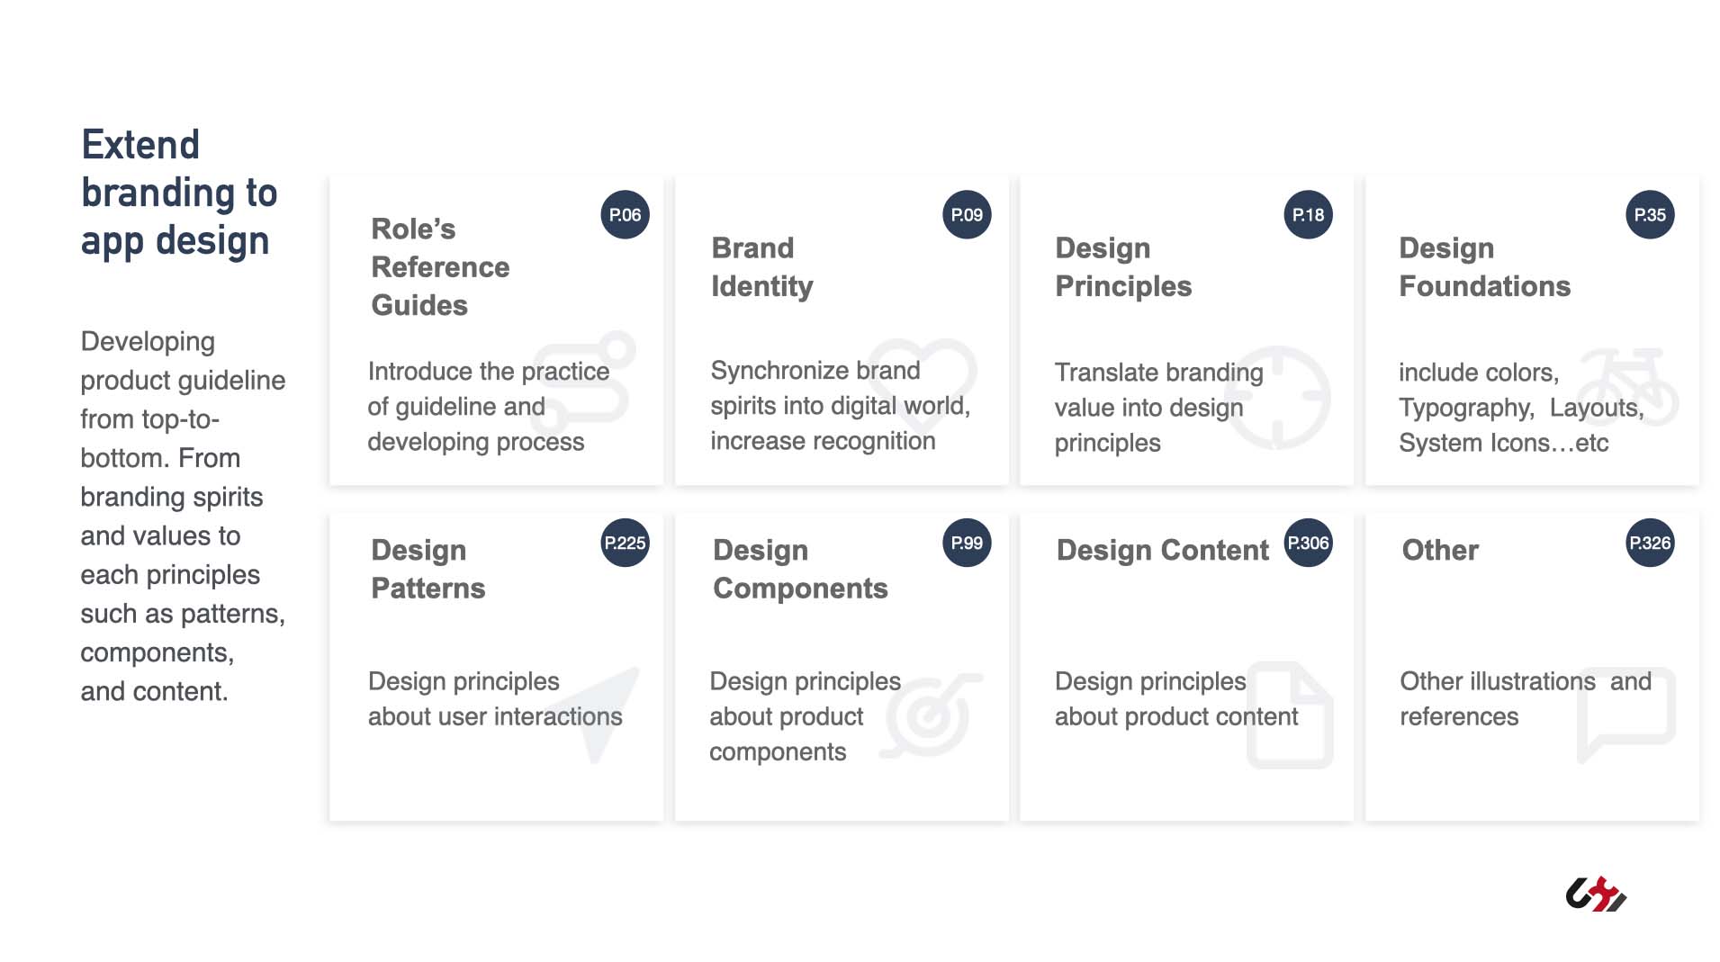This screenshot has height=962, width=1720.
Task: Select the P.18 page badge
Action: (1308, 215)
